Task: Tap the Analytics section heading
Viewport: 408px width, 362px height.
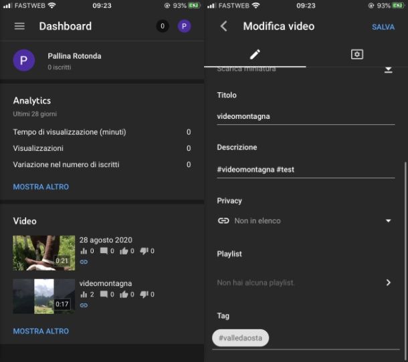Action: click(32, 101)
